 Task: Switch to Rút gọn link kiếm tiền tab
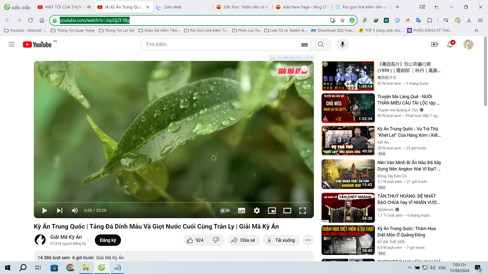(x=362, y=7)
